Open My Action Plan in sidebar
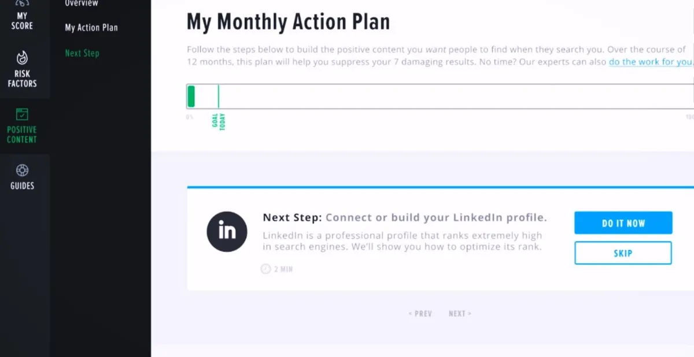Viewport: 694px width, 357px height. coord(91,28)
